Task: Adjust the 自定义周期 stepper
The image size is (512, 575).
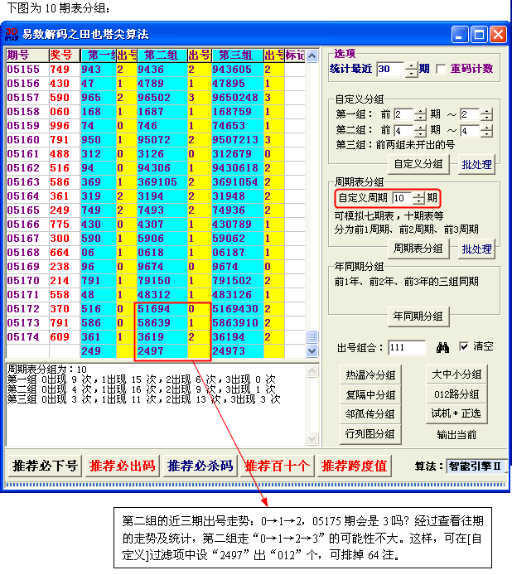Action: click(419, 199)
